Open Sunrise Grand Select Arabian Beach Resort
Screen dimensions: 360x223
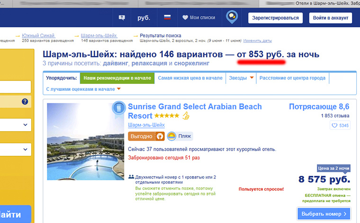coord(195,111)
